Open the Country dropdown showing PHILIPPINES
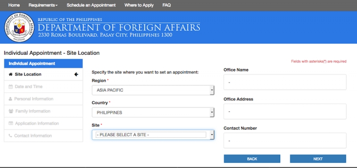The width and height of the screenshot is (357, 168). [x=153, y=112]
